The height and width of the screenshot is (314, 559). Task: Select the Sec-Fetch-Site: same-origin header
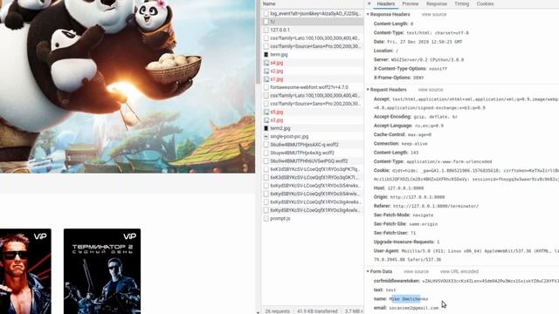coord(405,224)
